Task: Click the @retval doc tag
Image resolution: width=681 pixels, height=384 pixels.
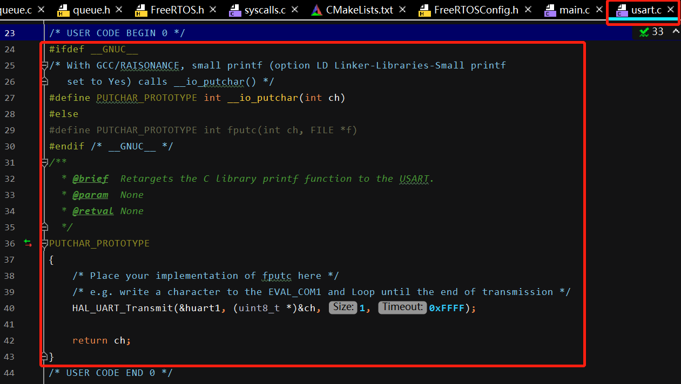Action: point(93,211)
